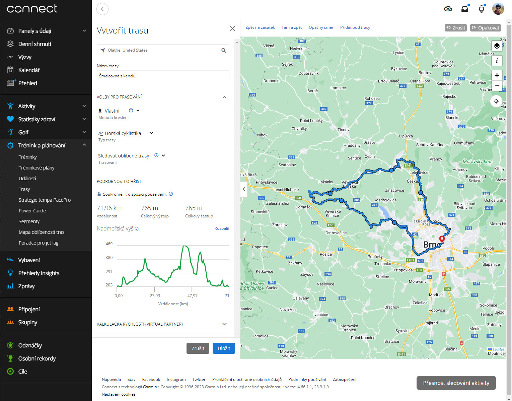Collapse the map side panel arrow
Image resolution: width=512 pixels, height=401 pixels.
244,189
